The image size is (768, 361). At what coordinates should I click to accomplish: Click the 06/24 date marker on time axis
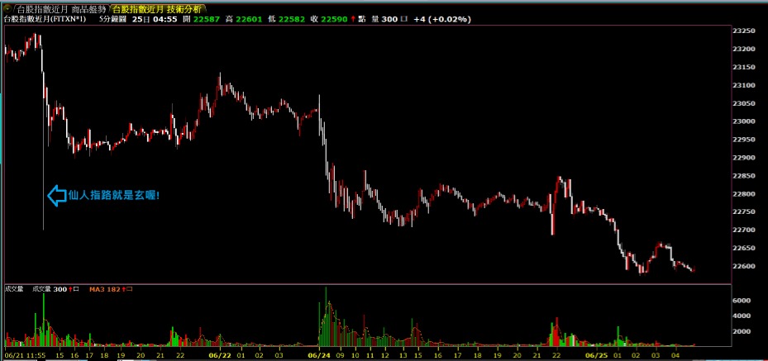[x=318, y=355]
